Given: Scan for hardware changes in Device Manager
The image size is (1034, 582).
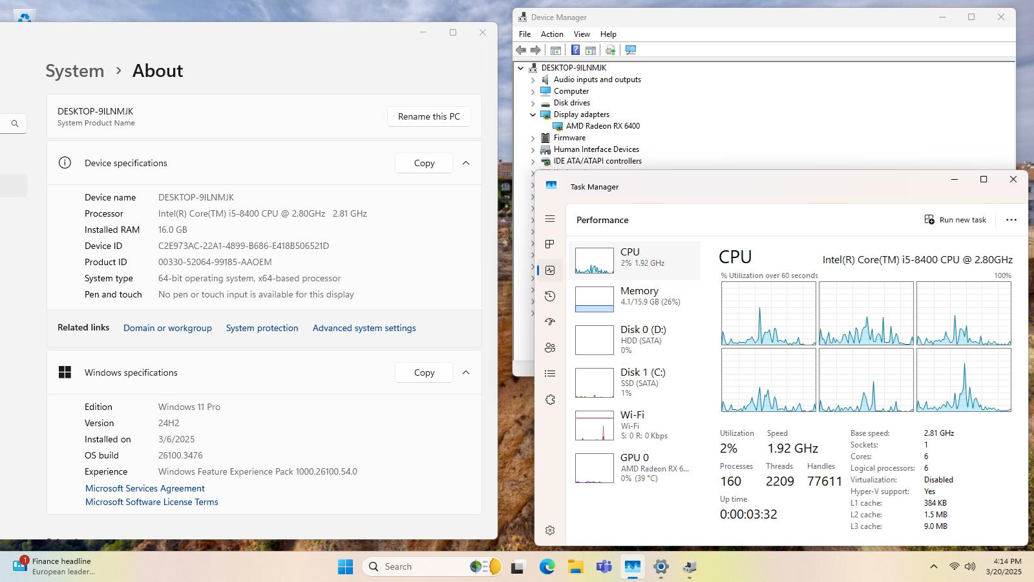Looking at the screenshot, I should click(631, 50).
